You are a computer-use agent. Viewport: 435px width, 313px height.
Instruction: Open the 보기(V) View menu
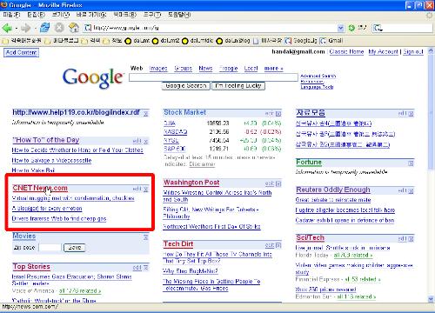[61, 15]
